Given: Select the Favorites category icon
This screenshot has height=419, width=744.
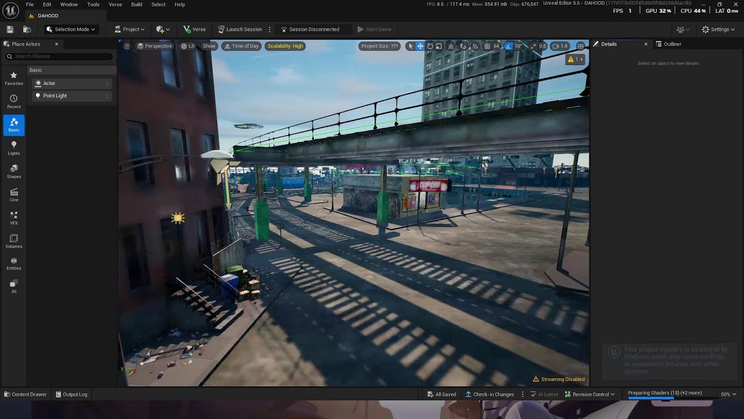Looking at the screenshot, I should (x=14, y=78).
